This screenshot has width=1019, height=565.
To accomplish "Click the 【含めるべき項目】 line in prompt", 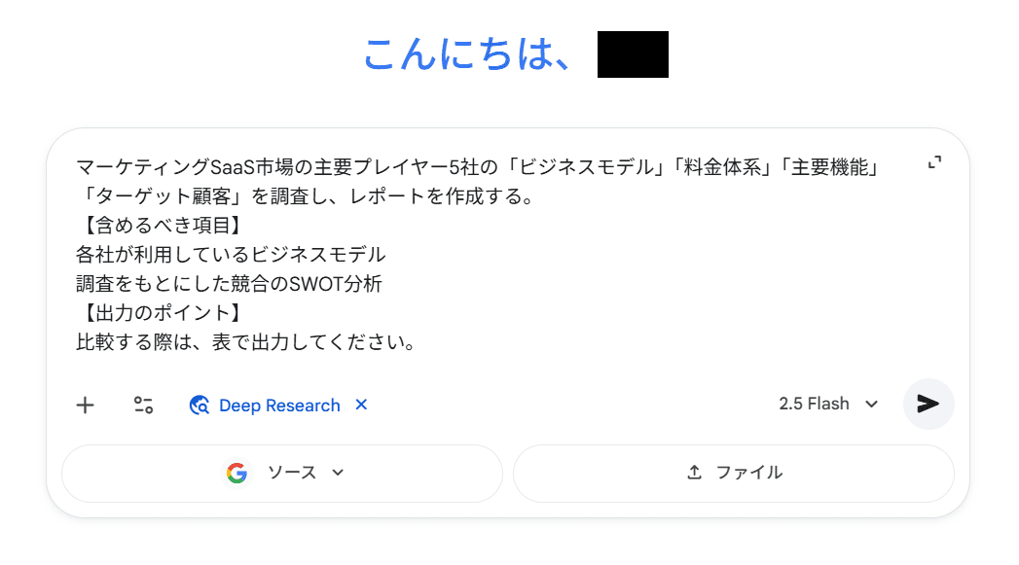I will click(160, 226).
